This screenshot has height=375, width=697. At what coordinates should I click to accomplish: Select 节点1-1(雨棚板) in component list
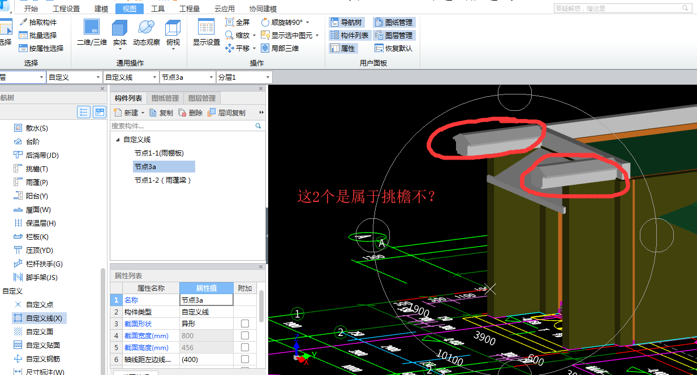click(x=159, y=153)
